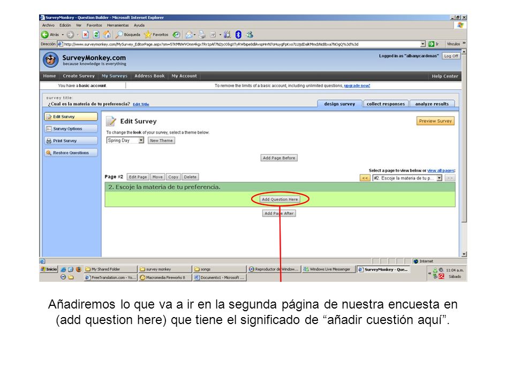Expand the Vínculos links chevron
This screenshot has height=385, width=514.
pos(464,43)
